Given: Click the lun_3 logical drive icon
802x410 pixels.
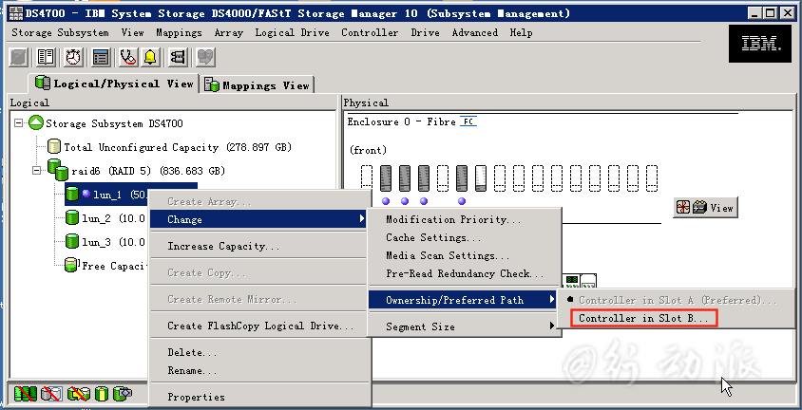Looking at the screenshot, I should click(72, 241).
